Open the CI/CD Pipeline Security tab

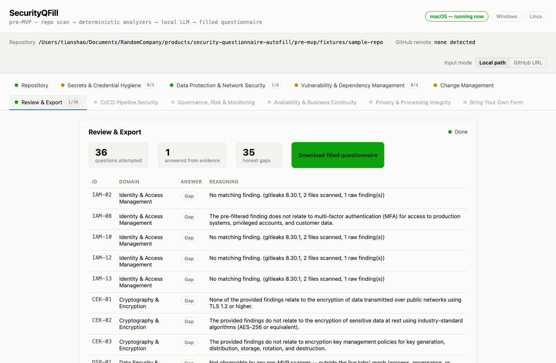[126, 102]
